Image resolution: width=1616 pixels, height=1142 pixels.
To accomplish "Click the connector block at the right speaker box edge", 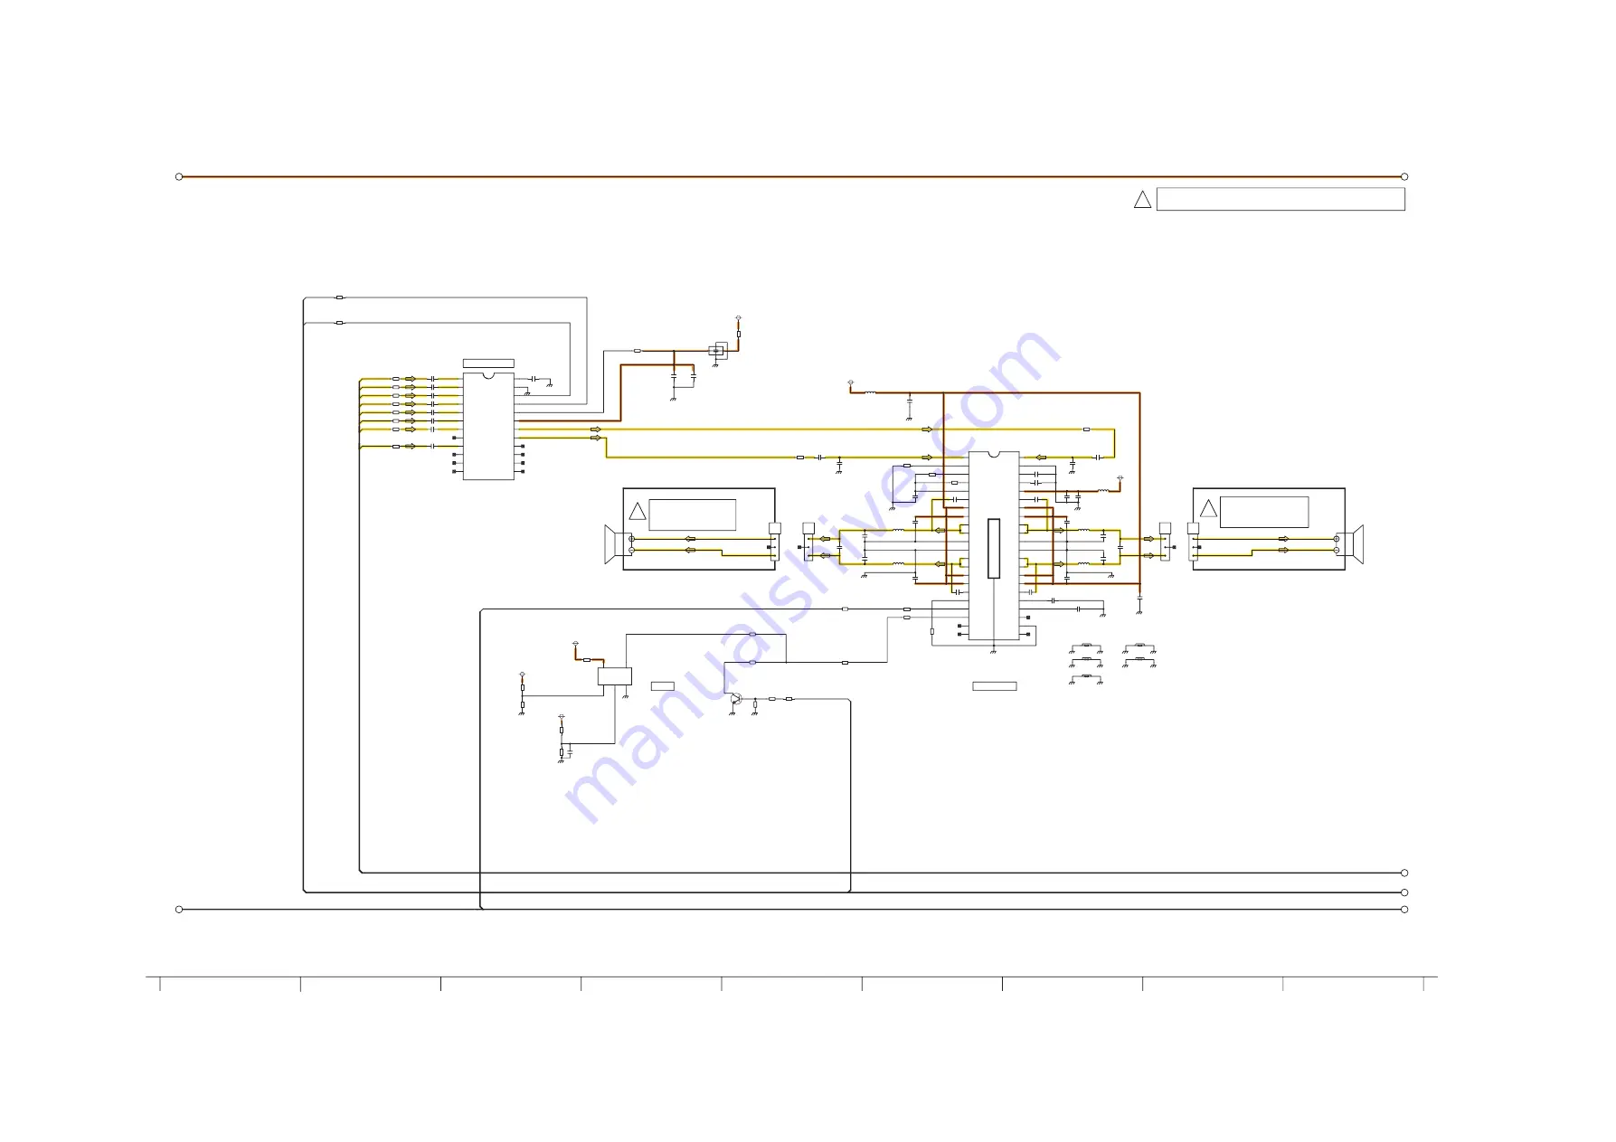I will coord(1193,542).
